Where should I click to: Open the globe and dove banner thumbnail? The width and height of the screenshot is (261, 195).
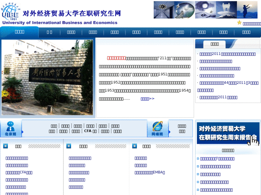coord(185,10)
